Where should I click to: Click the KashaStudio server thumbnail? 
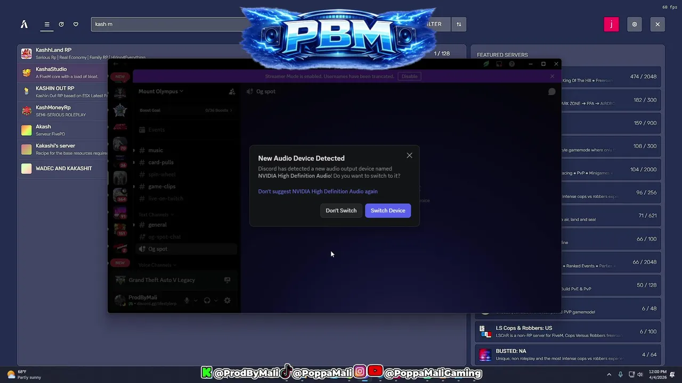pos(26,72)
